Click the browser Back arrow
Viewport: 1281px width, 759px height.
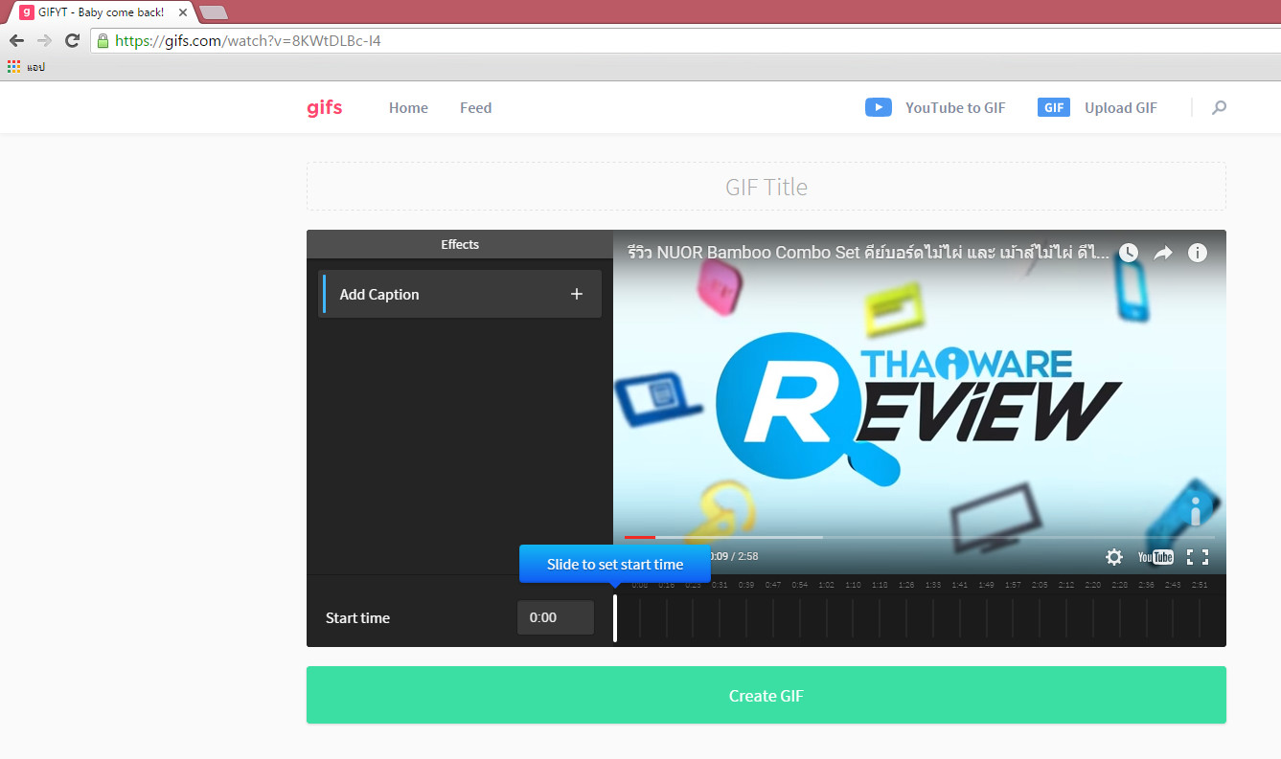click(x=16, y=40)
